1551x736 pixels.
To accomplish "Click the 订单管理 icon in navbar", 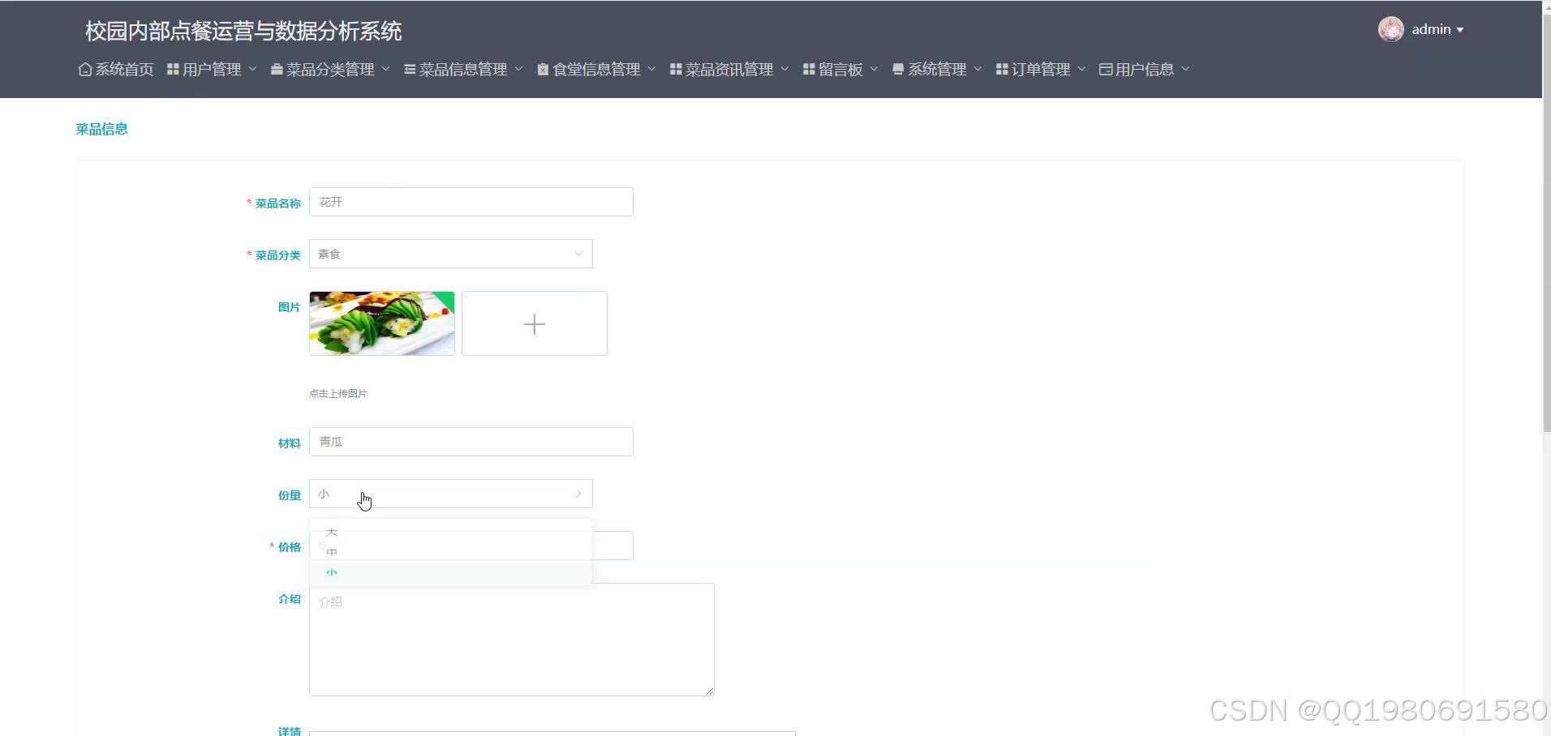I will [1002, 69].
